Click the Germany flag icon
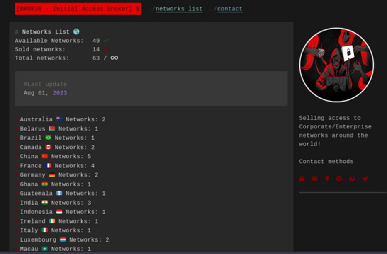 point(52,175)
